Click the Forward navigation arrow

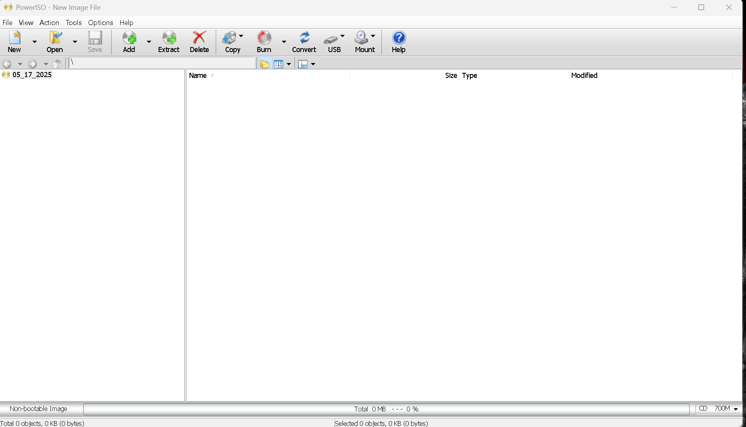point(33,64)
